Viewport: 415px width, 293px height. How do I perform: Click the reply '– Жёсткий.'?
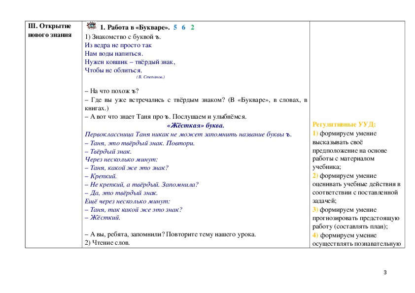tap(103, 218)
